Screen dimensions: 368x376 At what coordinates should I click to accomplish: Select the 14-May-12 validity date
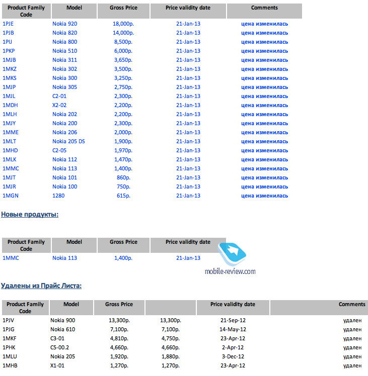point(233,329)
